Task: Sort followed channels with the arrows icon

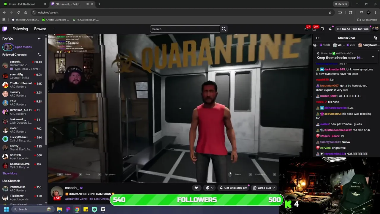Action: click(39, 55)
